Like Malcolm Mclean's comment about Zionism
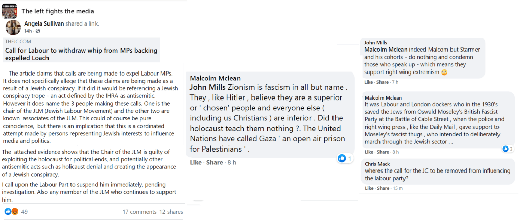 196,162
